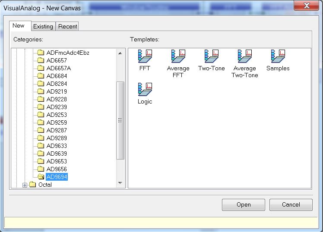Click the AD9219 folder icon
Viewport: 323px width, 232px height.
pos(41,91)
